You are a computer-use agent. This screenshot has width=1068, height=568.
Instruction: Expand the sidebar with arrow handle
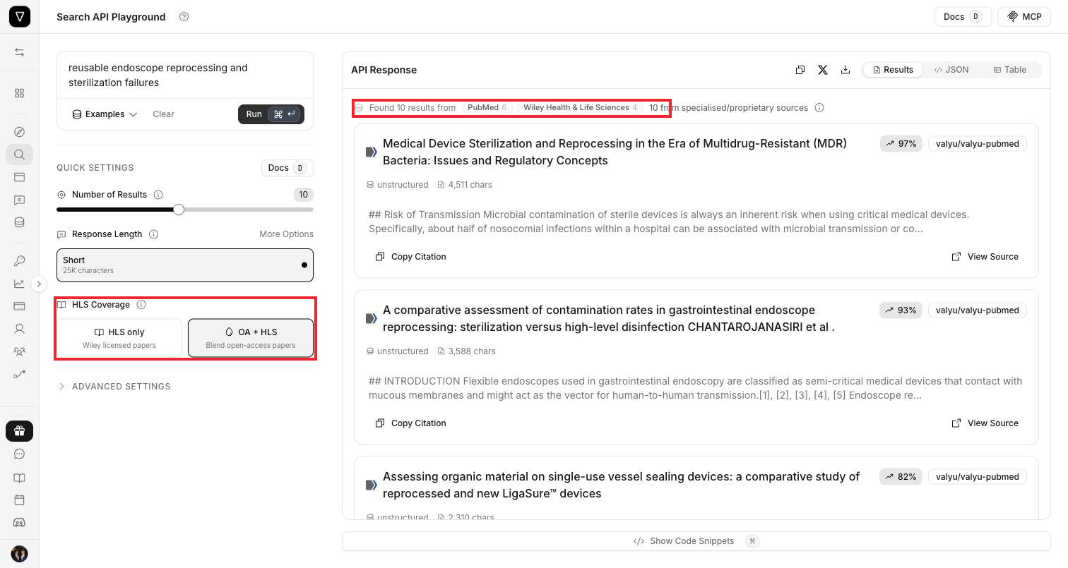click(x=39, y=284)
